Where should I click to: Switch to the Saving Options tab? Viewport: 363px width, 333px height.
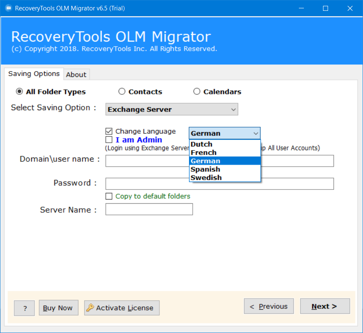(x=34, y=74)
